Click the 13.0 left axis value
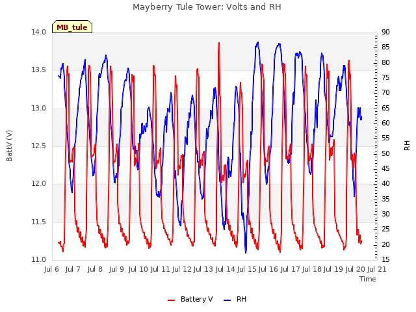The height and width of the screenshot is (312, 416). click(39, 109)
